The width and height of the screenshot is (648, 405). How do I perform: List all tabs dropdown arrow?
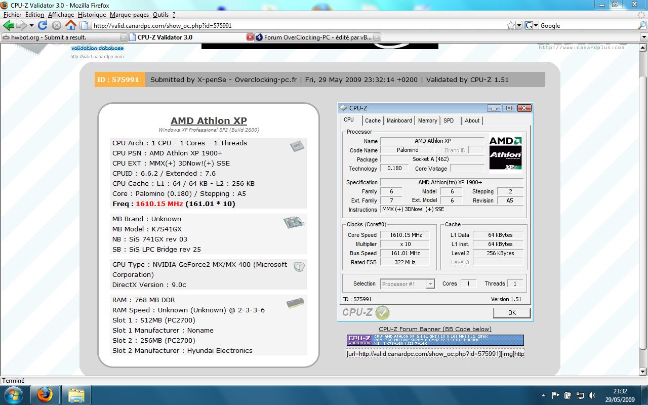click(x=644, y=37)
